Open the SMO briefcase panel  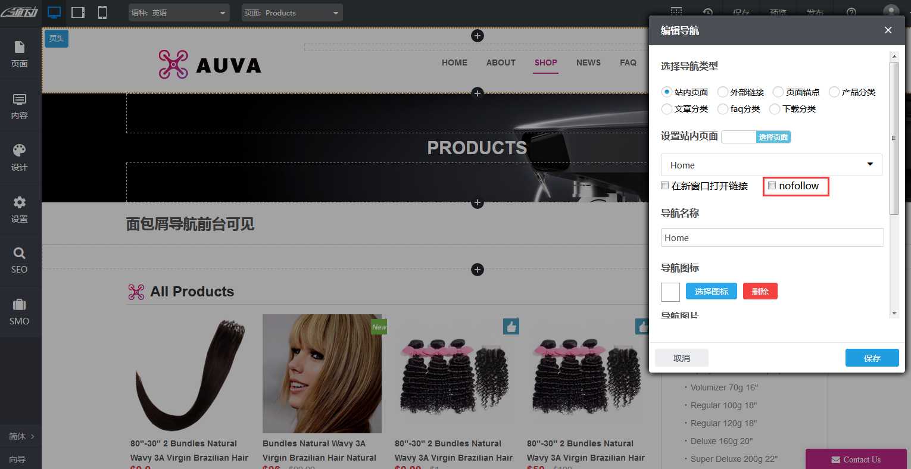coord(20,312)
